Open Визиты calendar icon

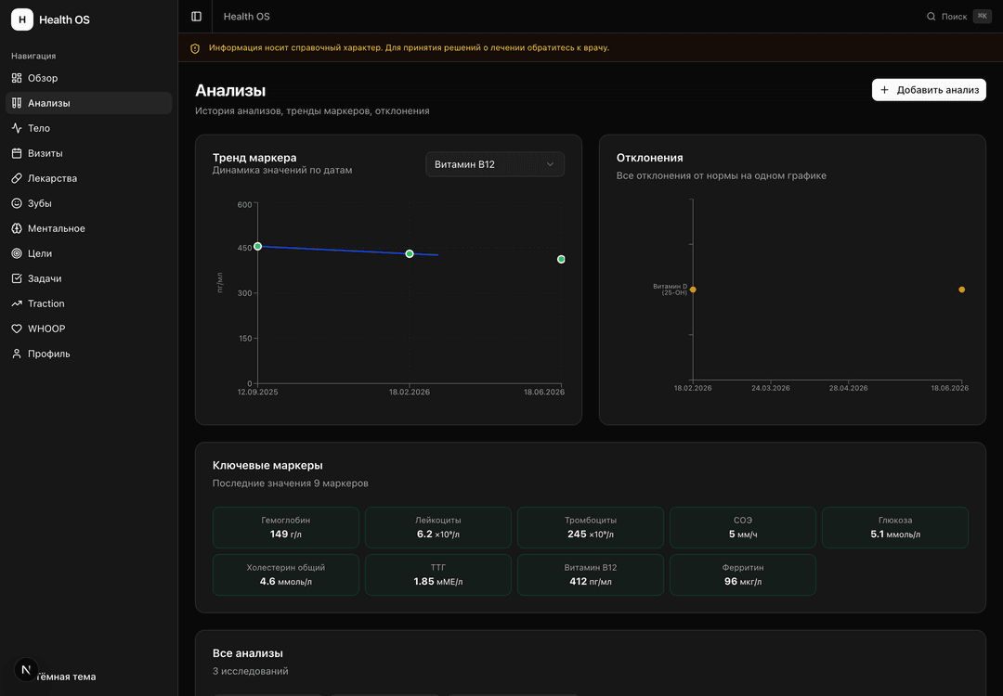point(17,153)
